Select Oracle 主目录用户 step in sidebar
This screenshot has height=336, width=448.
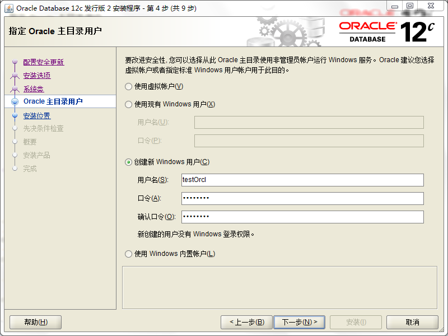point(53,101)
